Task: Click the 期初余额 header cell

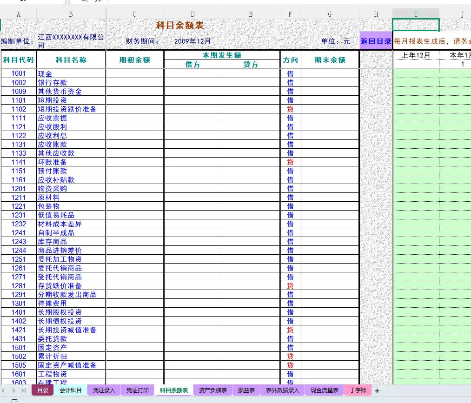Action: 134,60
